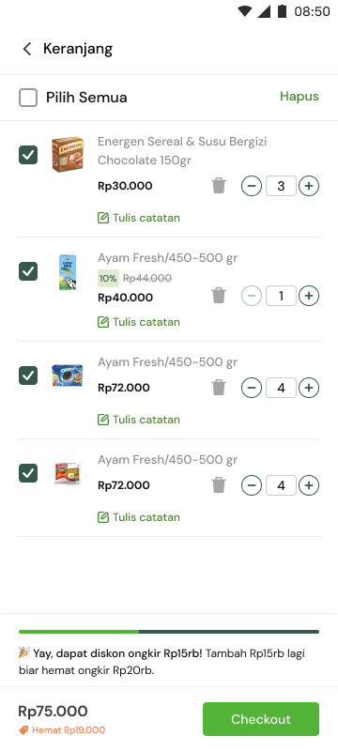Untick the Indomie item checkbox
The width and height of the screenshot is (338, 751).
point(28,473)
